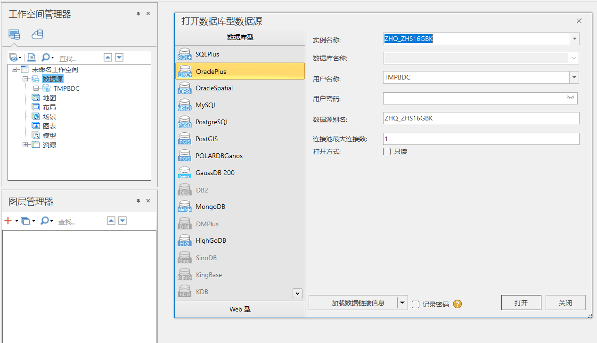Select POLARDBGanos database type
The width and height of the screenshot is (597, 343).
click(x=240, y=156)
